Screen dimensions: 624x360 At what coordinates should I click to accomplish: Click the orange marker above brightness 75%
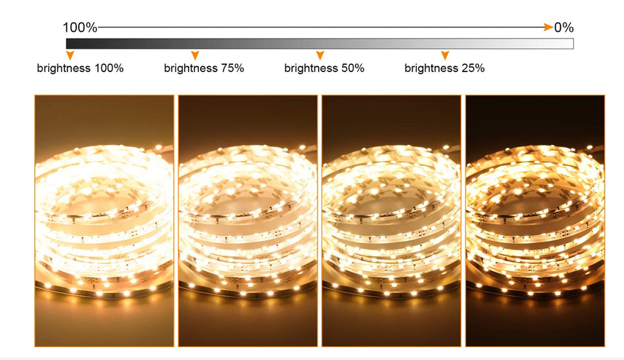point(195,55)
